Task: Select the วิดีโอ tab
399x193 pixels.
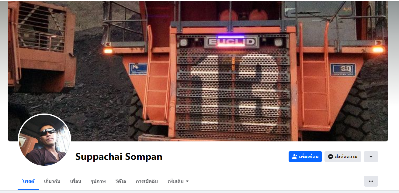Action: point(121,181)
